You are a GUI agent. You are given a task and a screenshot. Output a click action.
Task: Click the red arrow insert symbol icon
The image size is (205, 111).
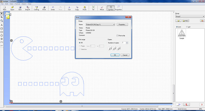187,104
